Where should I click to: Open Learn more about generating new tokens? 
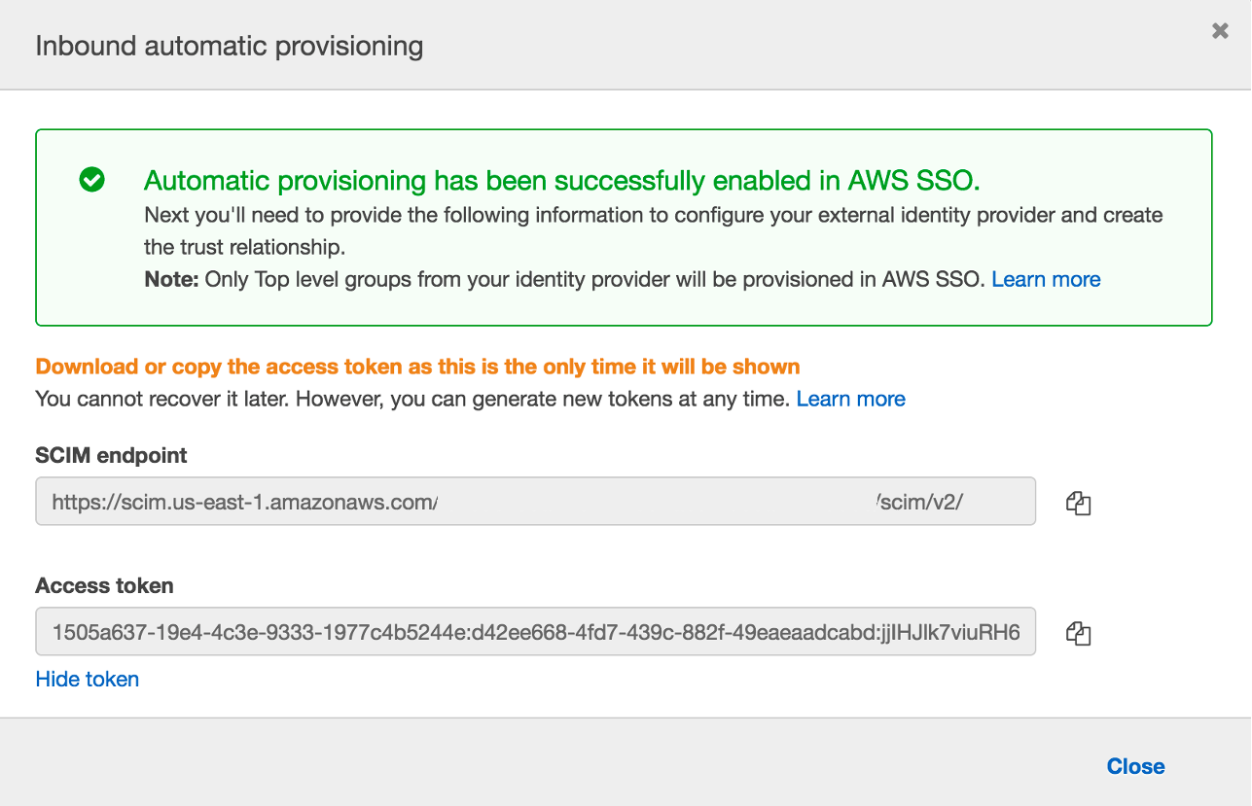point(850,399)
